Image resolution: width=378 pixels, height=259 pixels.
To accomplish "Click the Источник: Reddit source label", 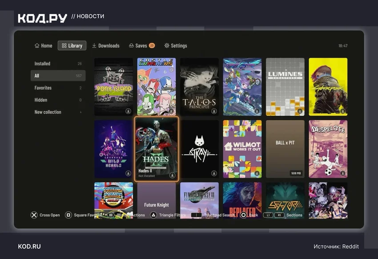I will pos(336,246).
